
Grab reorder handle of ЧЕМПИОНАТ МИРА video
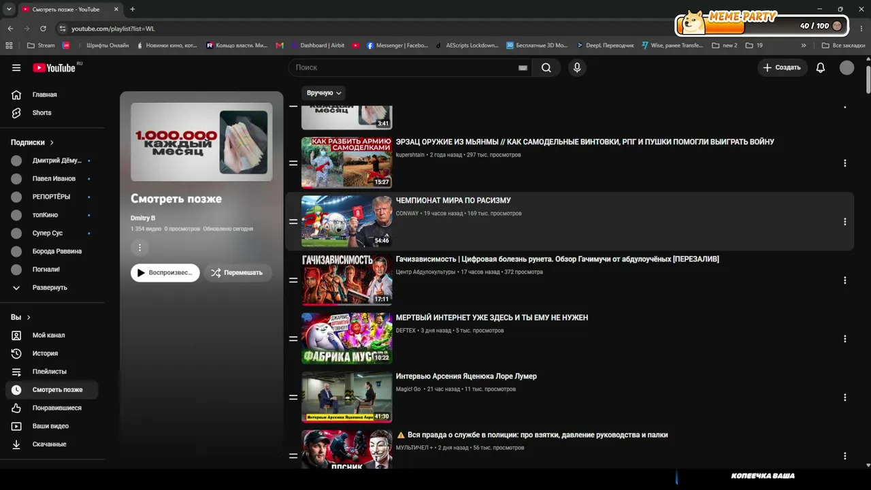293,222
